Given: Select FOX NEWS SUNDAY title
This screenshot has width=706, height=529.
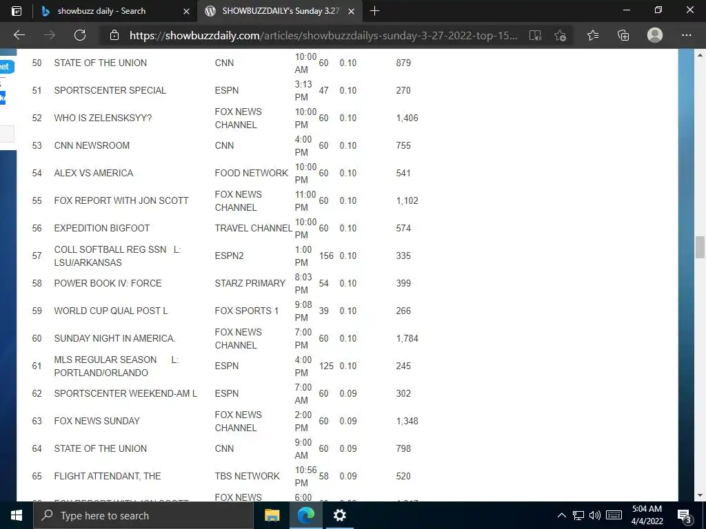Looking at the screenshot, I should (97, 421).
